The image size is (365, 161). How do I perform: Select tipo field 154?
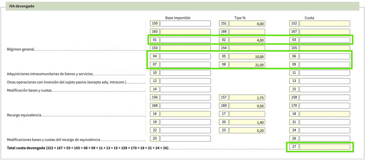click(247, 48)
